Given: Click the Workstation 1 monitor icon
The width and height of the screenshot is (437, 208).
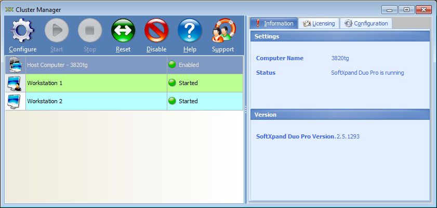Looking at the screenshot, I should coord(15,83).
